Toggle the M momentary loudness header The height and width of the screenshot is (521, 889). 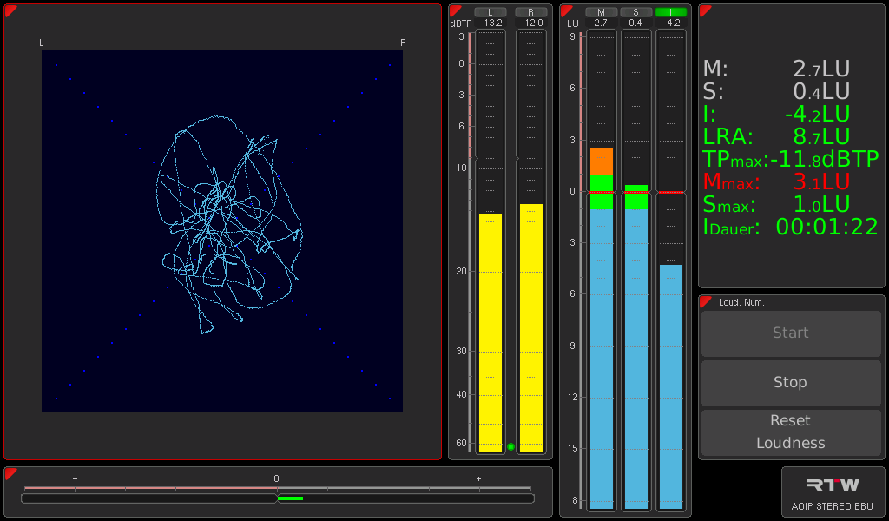(x=601, y=12)
